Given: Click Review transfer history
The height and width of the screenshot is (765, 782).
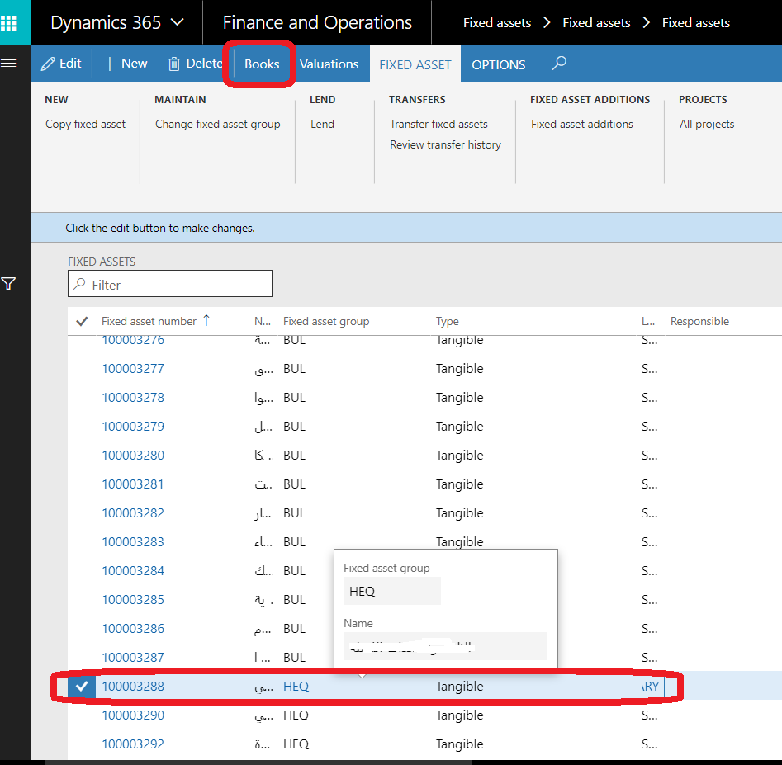Looking at the screenshot, I should [445, 144].
